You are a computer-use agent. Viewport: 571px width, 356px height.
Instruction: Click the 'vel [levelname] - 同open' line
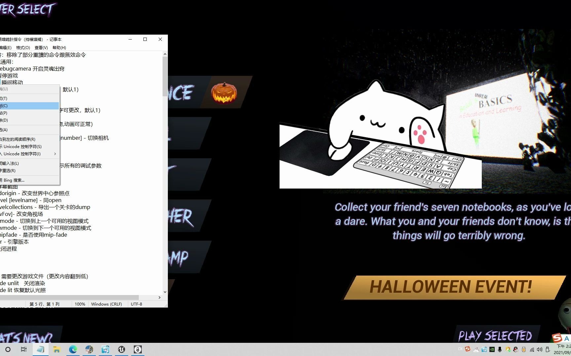(31, 200)
